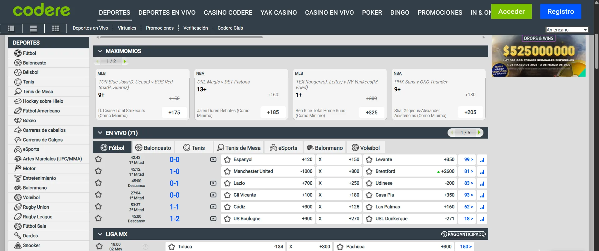
Task: Open the Dardos darts icon
Action: (x=18, y=236)
